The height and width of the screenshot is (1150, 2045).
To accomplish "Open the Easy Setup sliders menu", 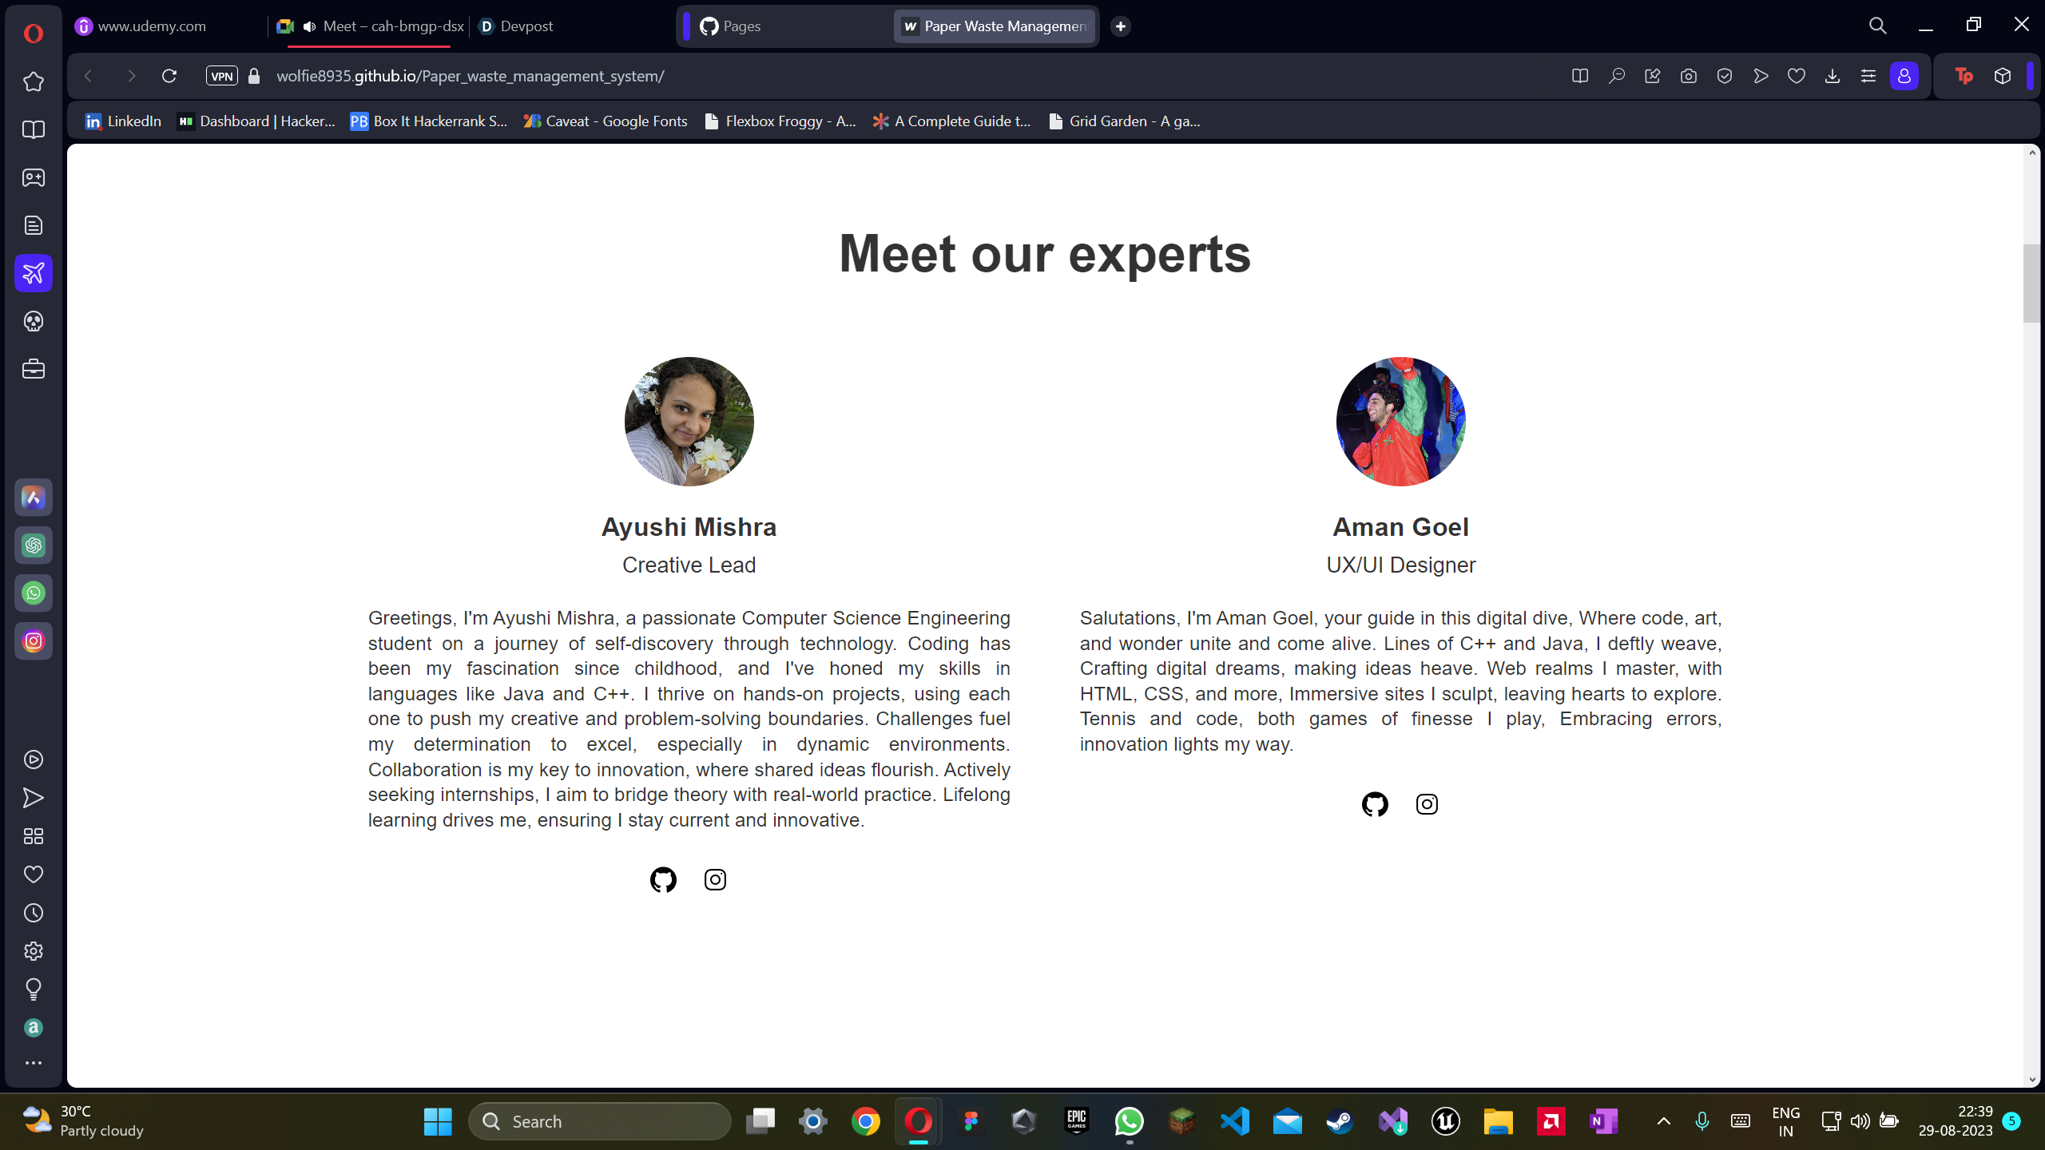I will click(1868, 76).
